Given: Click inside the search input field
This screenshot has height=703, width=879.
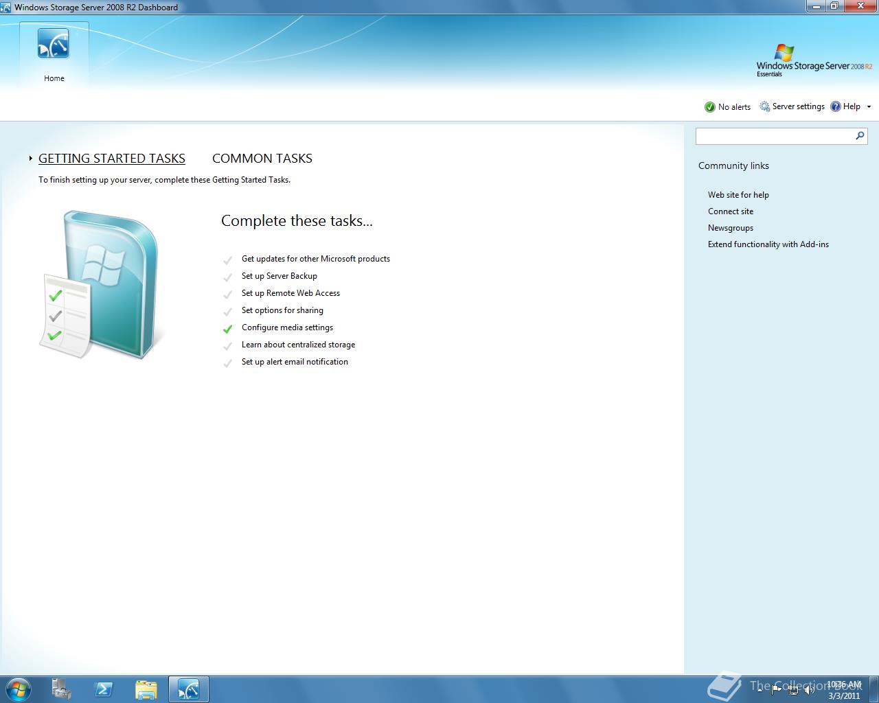Looking at the screenshot, I should 775,136.
